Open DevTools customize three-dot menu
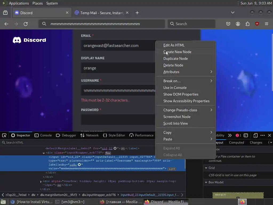 (x=263, y=135)
